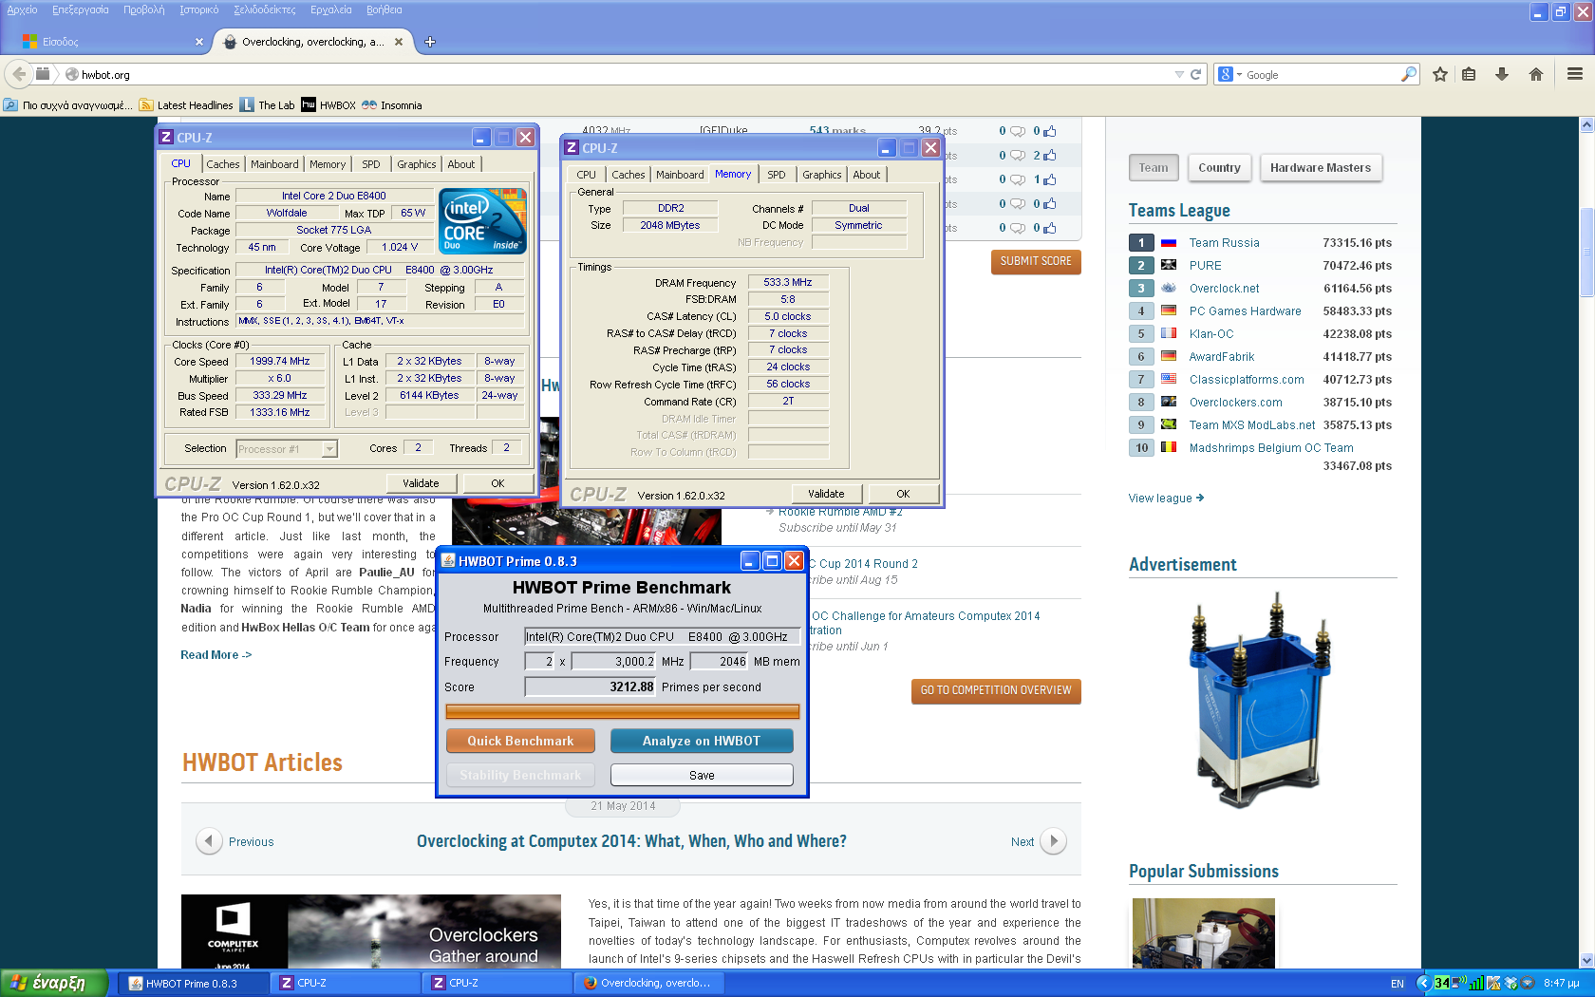Open the Ιστορικό menu
The height and width of the screenshot is (997, 1595).
pos(198,9)
